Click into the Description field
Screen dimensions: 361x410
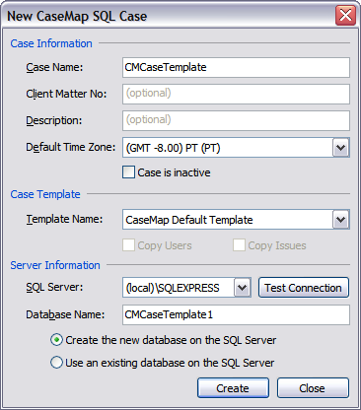[236, 120]
